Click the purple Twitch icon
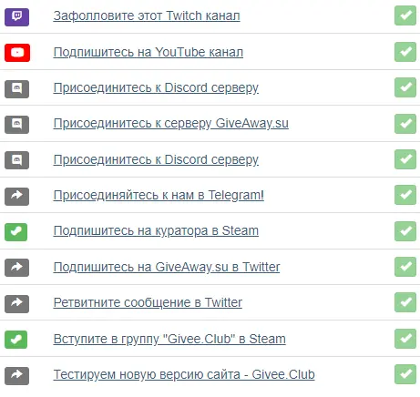 tap(17, 17)
